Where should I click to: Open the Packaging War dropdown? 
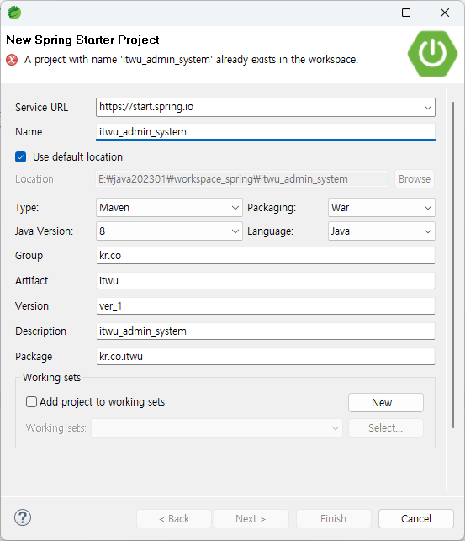[382, 207]
